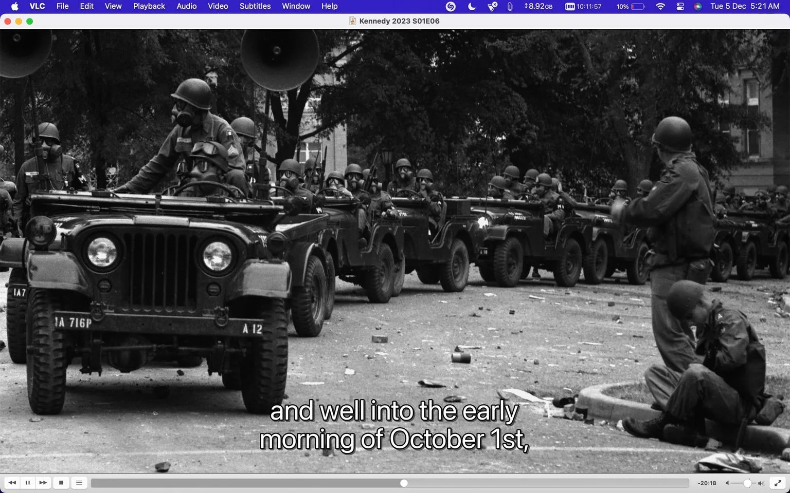790x493 pixels.
Task: Toggle fullscreen mode button
Action: (778, 483)
